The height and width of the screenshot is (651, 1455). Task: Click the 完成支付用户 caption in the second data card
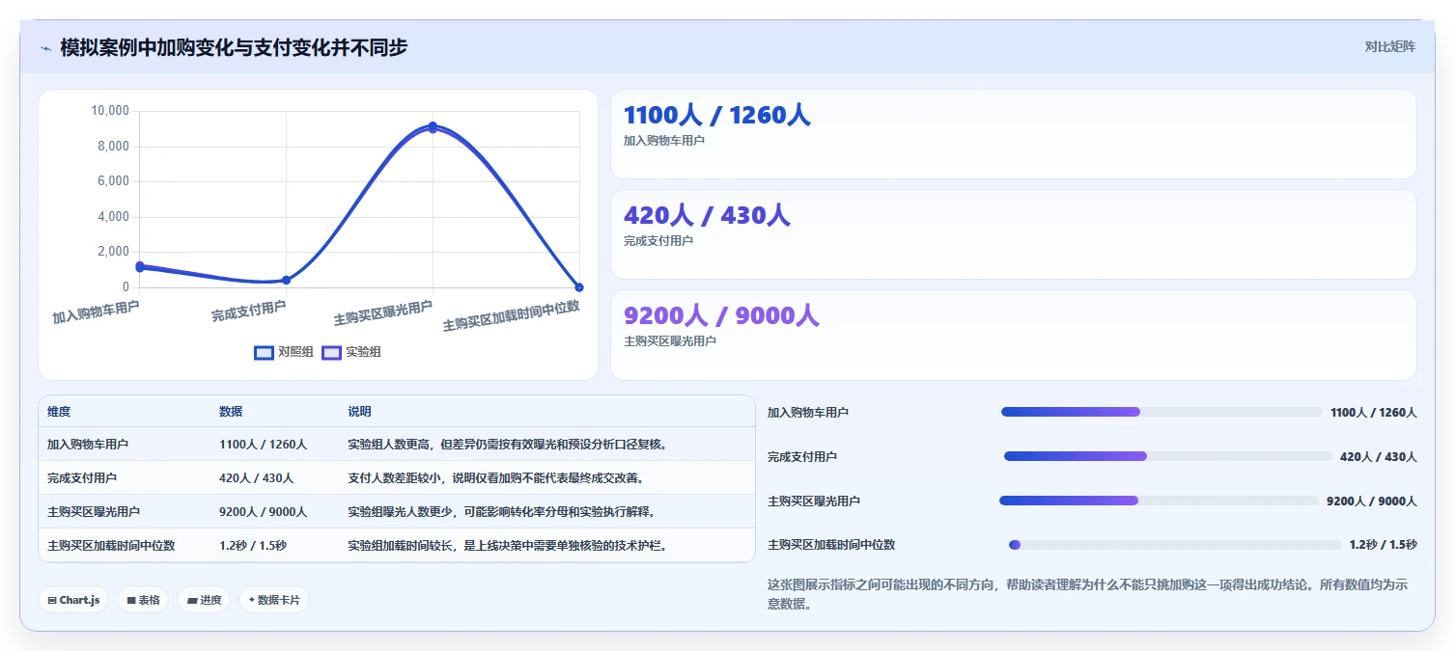pyautogui.click(x=658, y=241)
